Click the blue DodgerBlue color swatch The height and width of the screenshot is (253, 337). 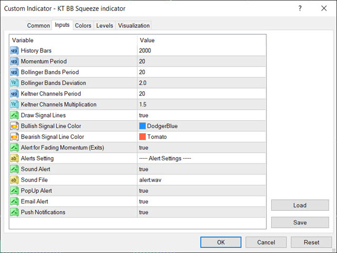(142, 126)
